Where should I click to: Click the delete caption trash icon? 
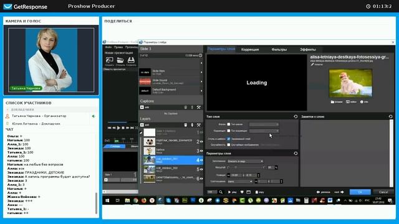[186, 108]
